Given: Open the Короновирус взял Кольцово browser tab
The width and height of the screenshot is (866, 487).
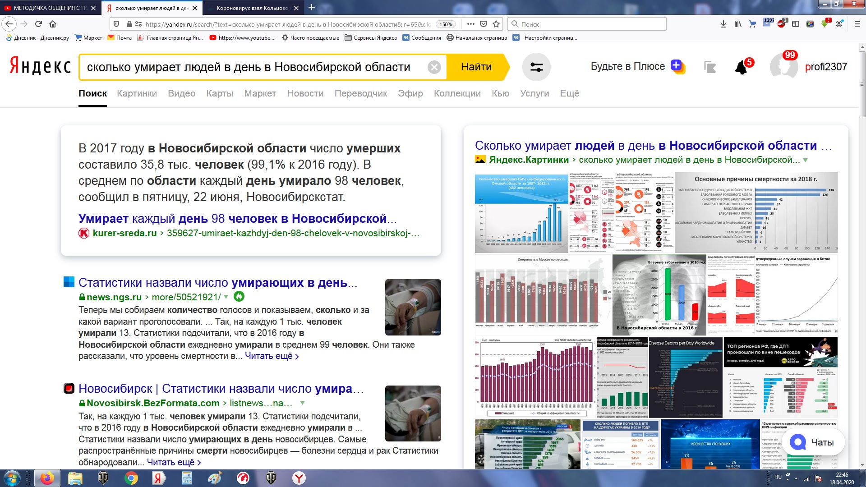Looking at the screenshot, I should tap(253, 8).
